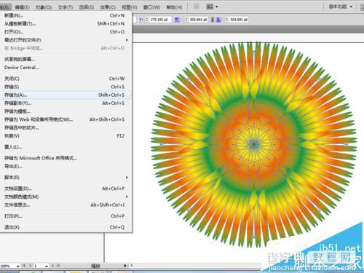Go to the last artboard using the navigation icon

coord(58,266)
